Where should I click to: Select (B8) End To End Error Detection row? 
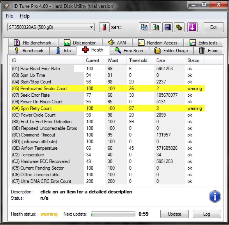[x=108, y=122]
